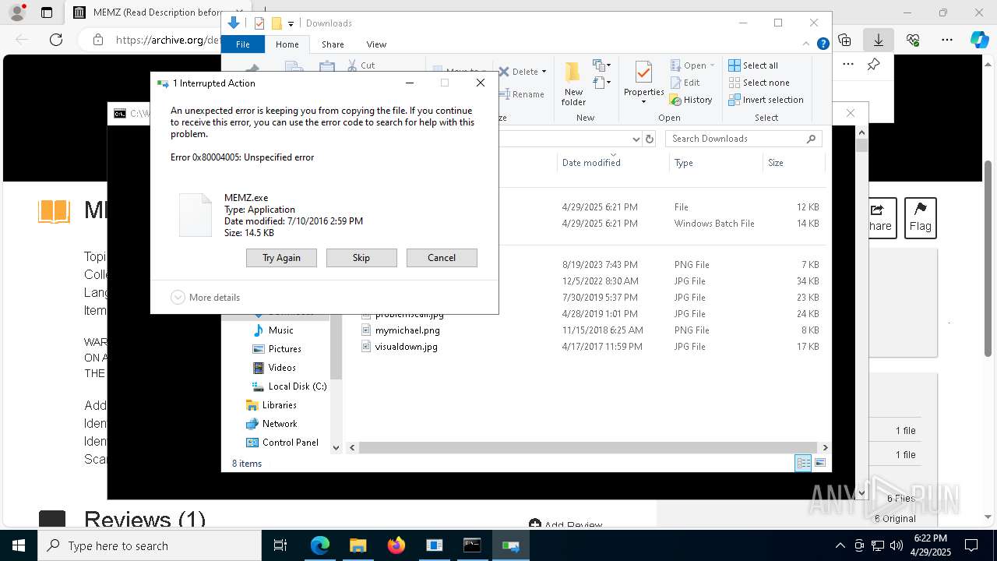Click History in the ribbon
The width and height of the screenshot is (997, 561).
(x=691, y=100)
